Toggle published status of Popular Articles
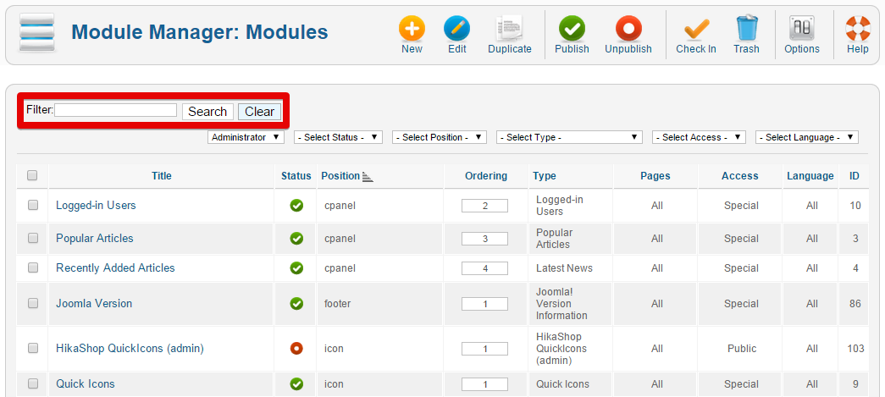885x397 pixels. click(x=296, y=239)
